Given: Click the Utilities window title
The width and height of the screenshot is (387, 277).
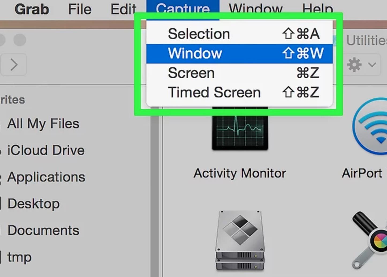Looking at the screenshot, I should (366, 41).
